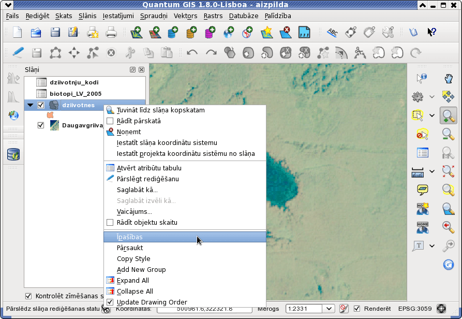
Task: Click the Labeling ABC icon
Action: (332, 32)
